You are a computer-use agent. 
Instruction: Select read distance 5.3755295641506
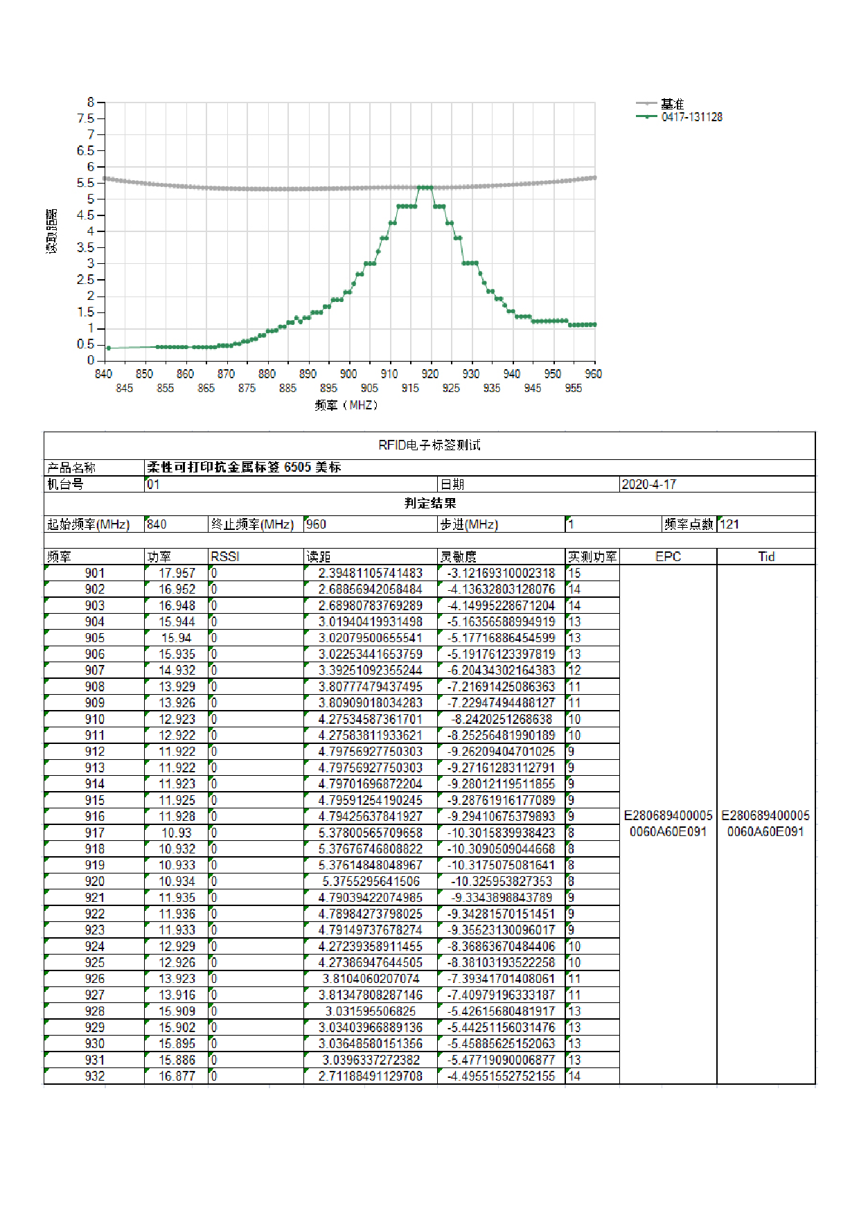(371, 881)
